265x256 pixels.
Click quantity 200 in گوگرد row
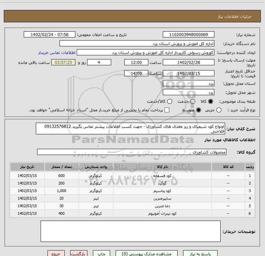[x=62, y=183]
